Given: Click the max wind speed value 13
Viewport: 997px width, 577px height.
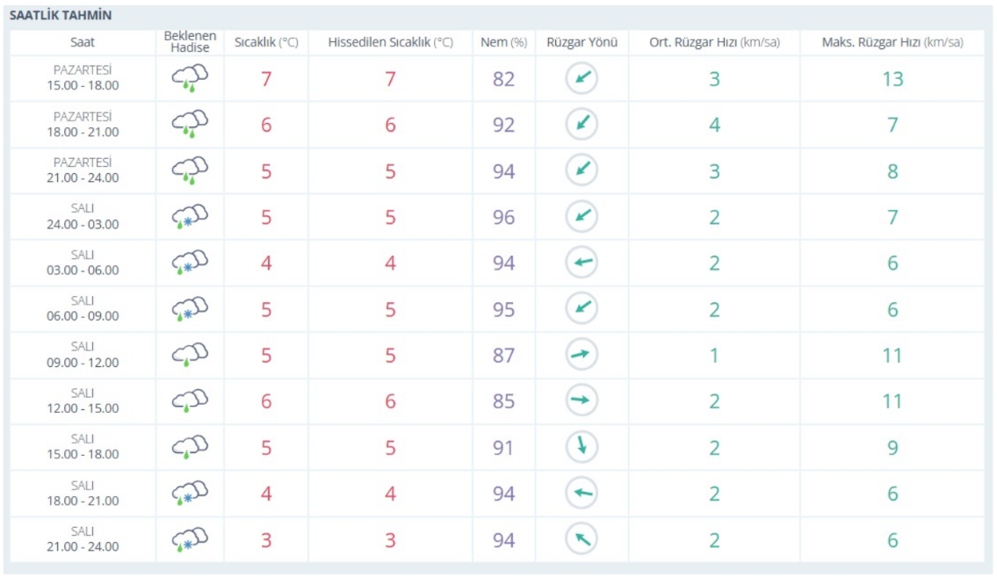Looking at the screenshot, I should [x=892, y=79].
